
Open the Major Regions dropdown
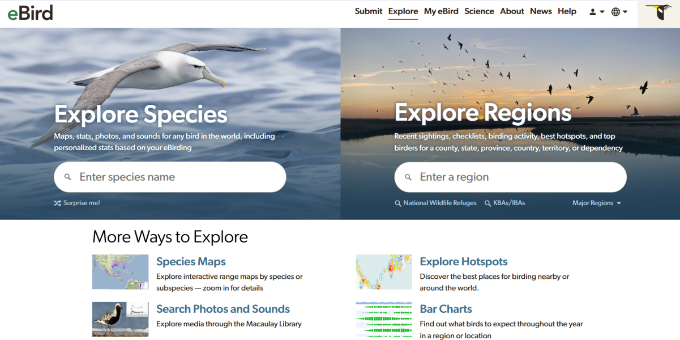coord(597,202)
